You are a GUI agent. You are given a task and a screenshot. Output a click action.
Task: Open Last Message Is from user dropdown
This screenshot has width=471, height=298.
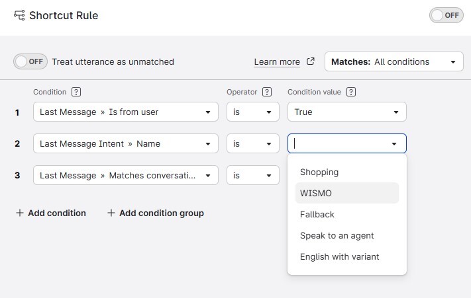click(x=125, y=112)
